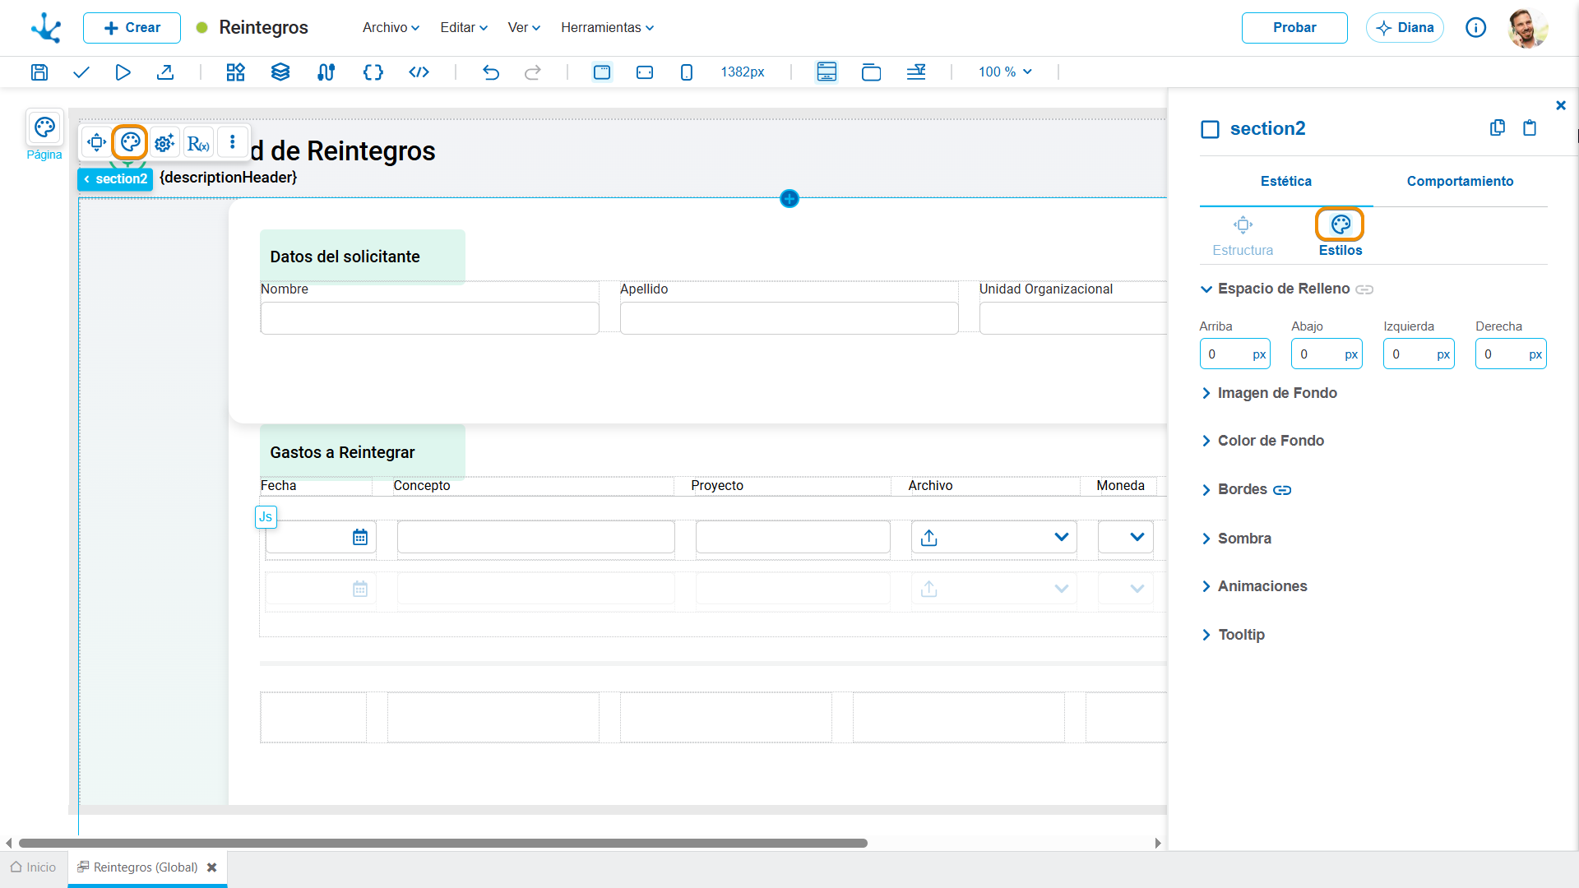Open the Herramientas menu
Screen dimensions: 1579x888
click(x=607, y=27)
